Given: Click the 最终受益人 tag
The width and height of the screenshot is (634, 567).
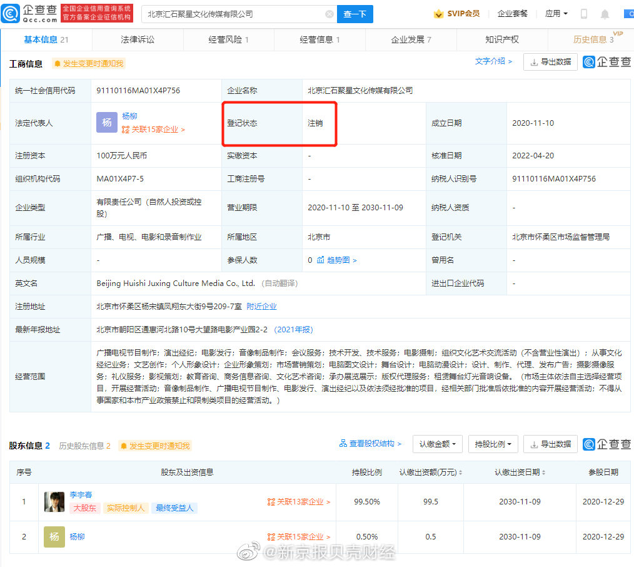Looking at the screenshot, I should pyautogui.click(x=174, y=508).
